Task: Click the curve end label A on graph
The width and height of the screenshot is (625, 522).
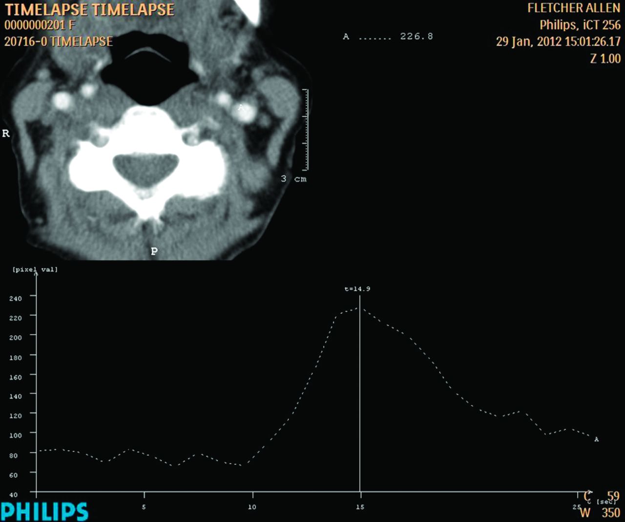Action: (x=596, y=439)
